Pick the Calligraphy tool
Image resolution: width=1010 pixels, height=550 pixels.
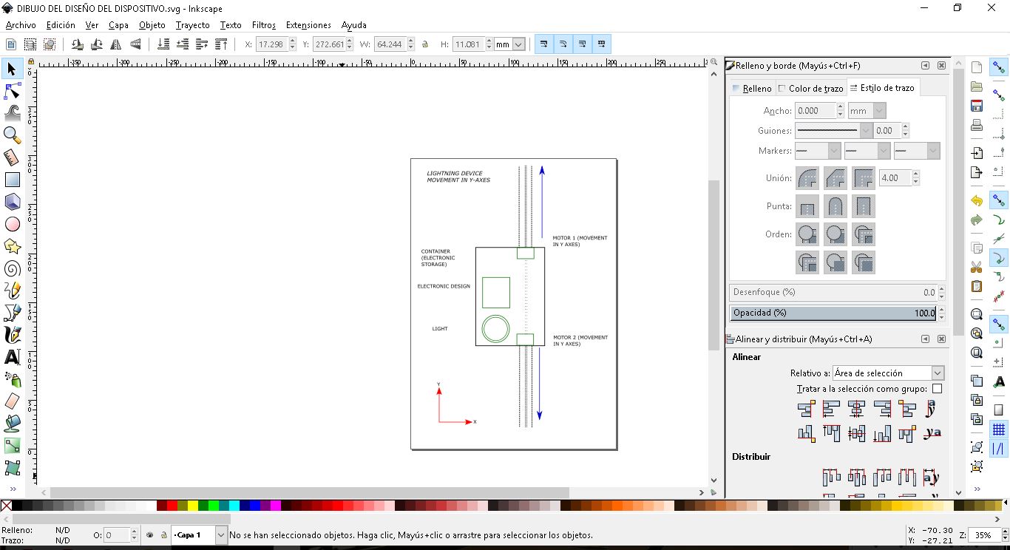[x=12, y=335]
